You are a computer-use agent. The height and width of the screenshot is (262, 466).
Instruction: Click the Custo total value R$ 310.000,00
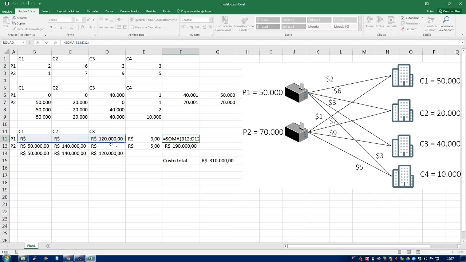217,160
